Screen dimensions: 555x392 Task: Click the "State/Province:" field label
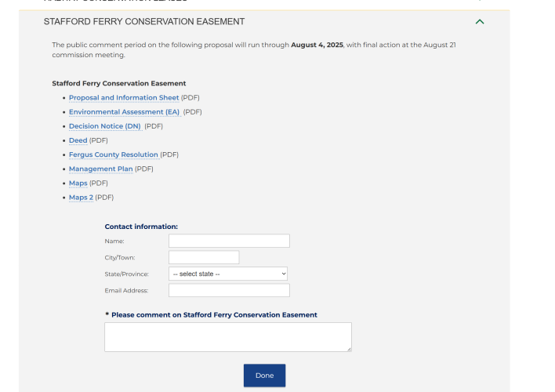pos(127,274)
